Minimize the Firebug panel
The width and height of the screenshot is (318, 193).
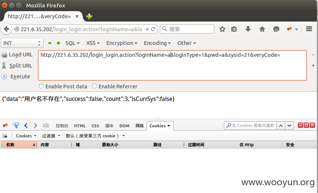[301, 125]
